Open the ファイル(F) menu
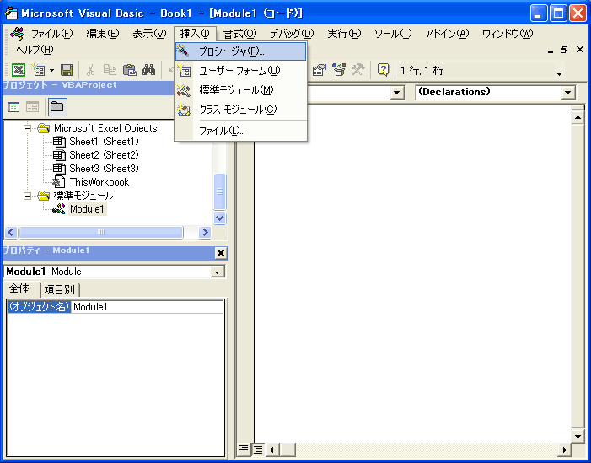Image resolution: width=591 pixels, height=463 pixels. [51, 34]
